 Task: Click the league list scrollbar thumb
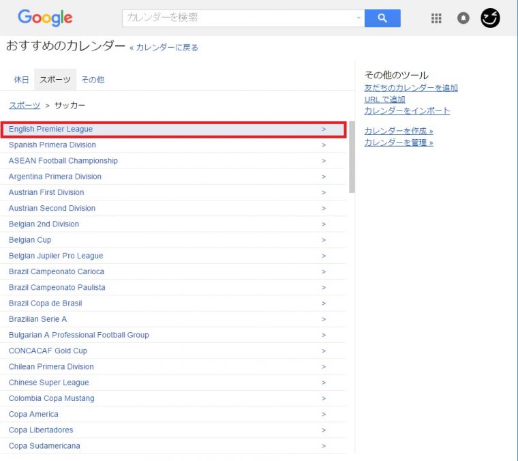(352, 157)
